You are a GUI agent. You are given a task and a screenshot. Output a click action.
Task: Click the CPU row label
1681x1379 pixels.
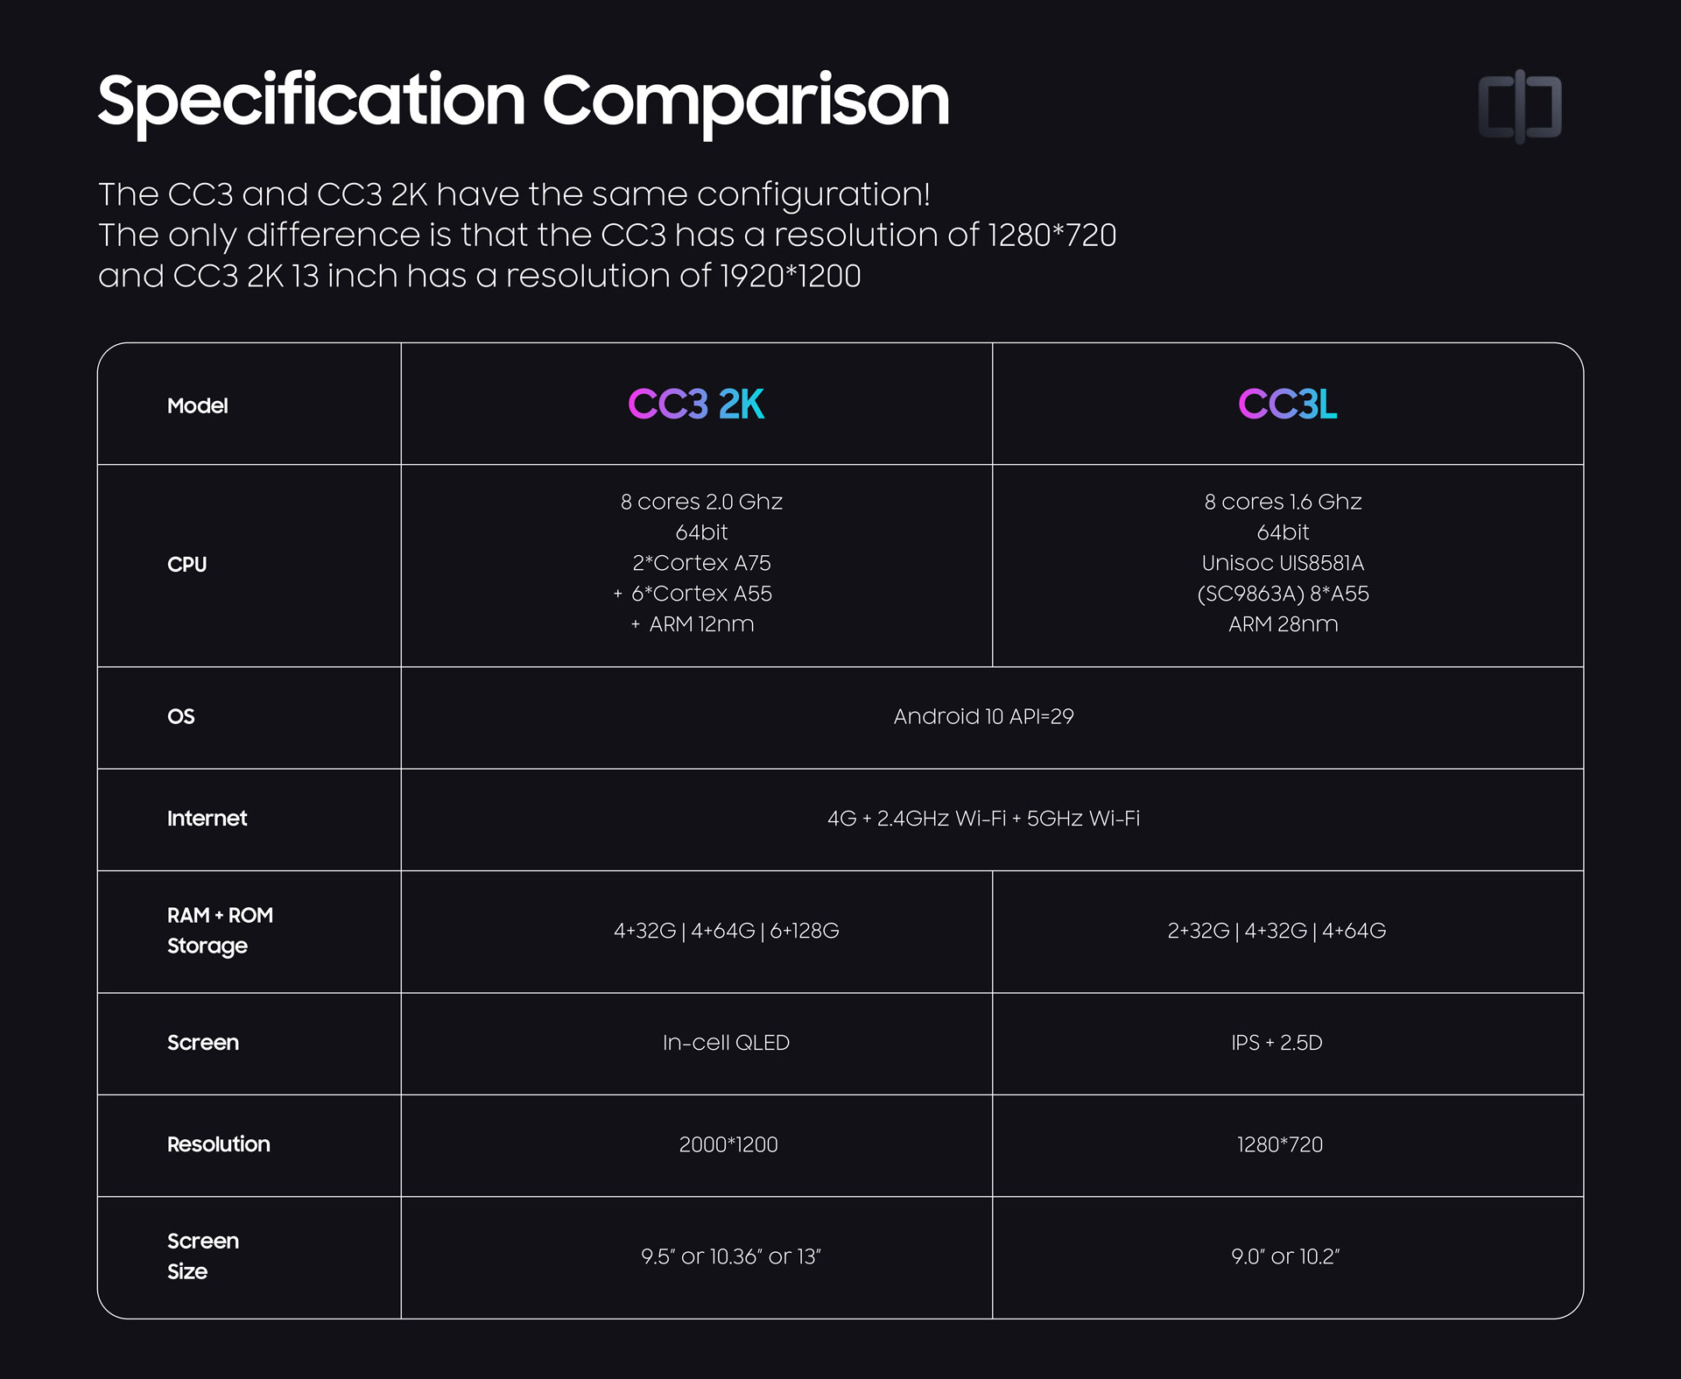click(187, 565)
